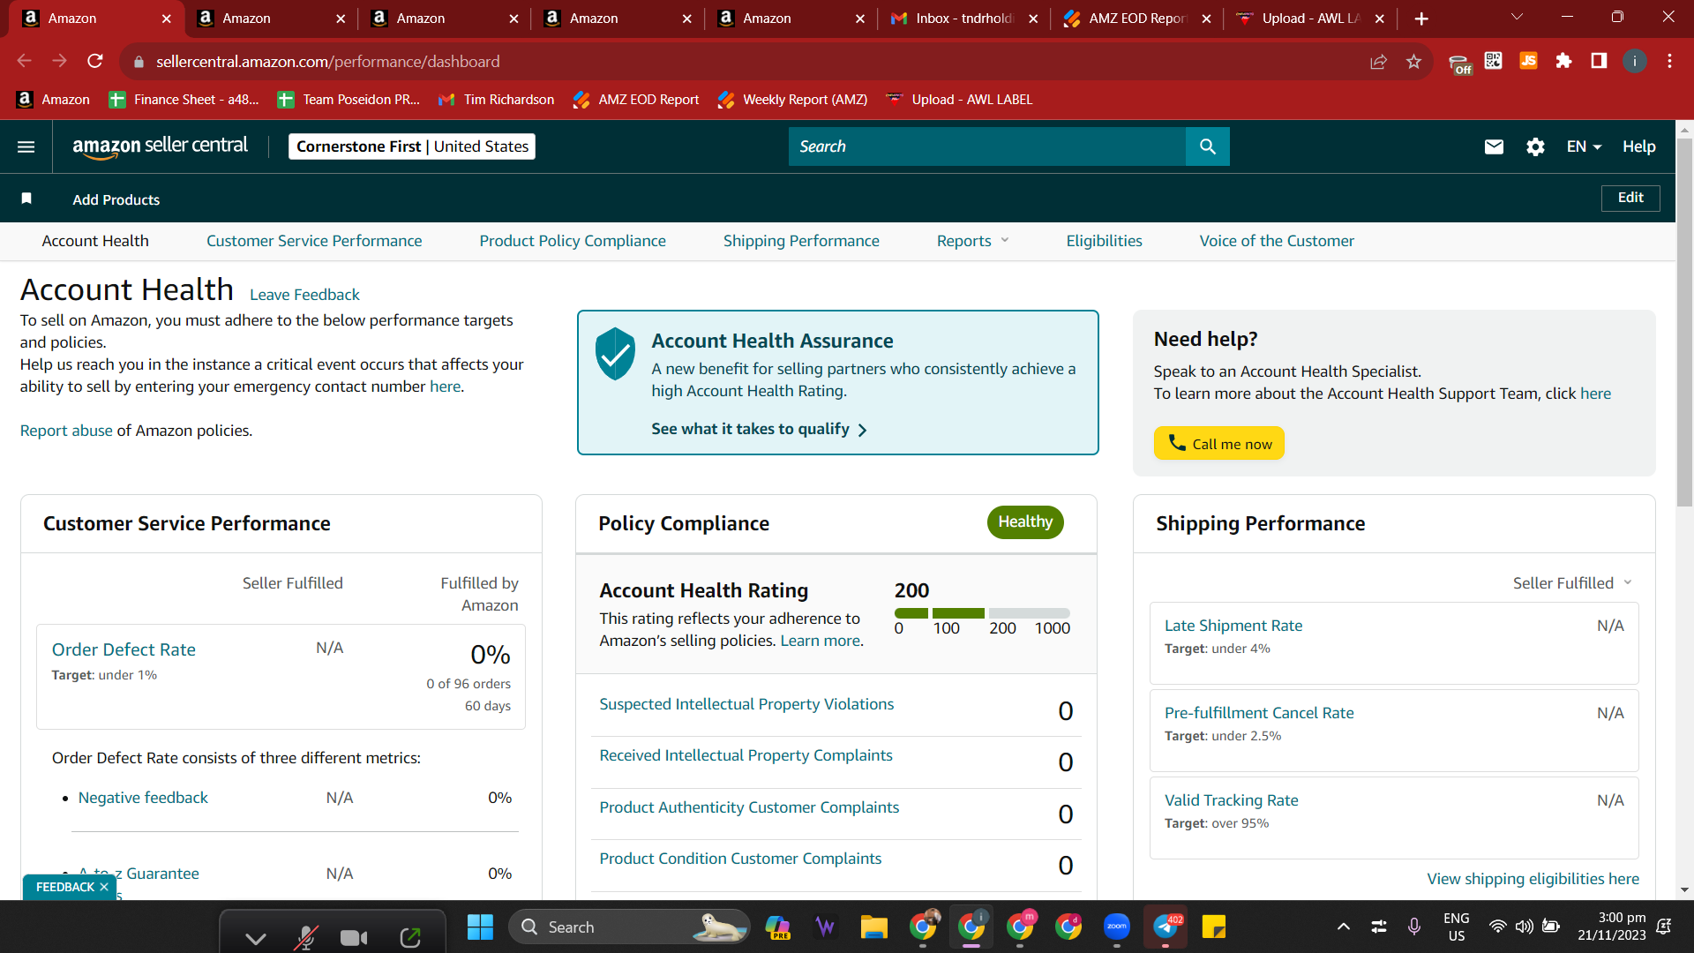The width and height of the screenshot is (1694, 953).
Task: Open Customer Service Performance menu item
Action: click(314, 241)
